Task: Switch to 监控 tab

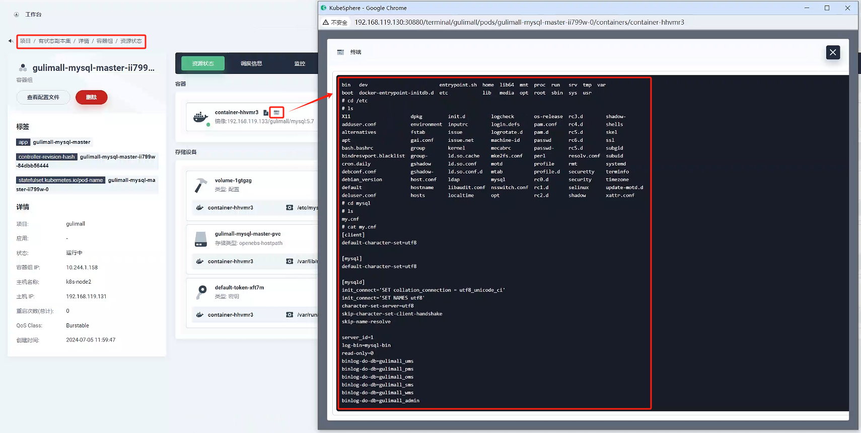Action: point(300,63)
